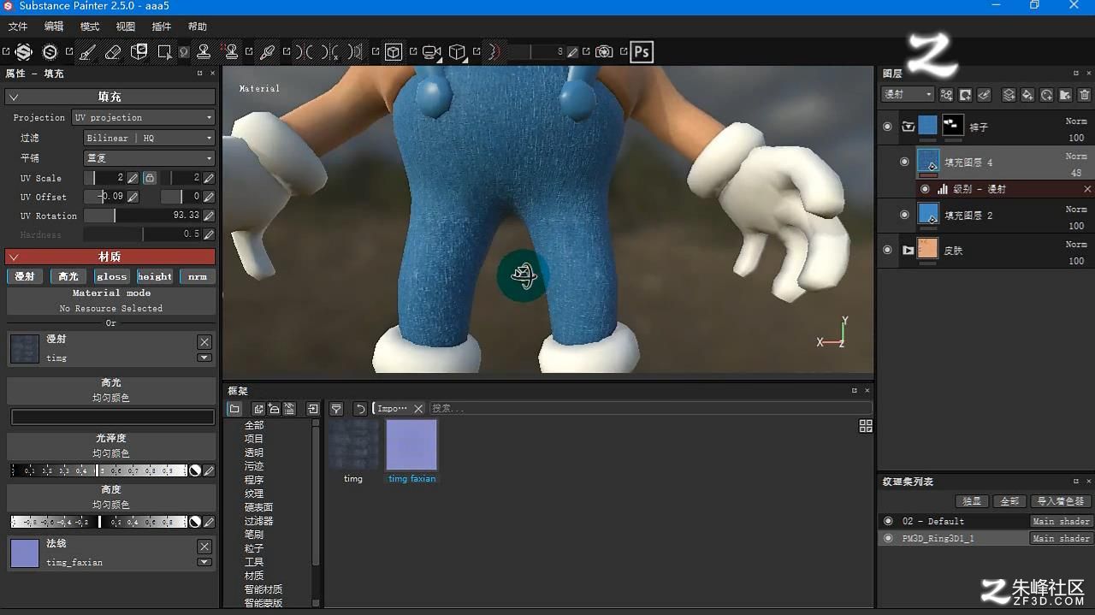Screen dimensions: 1095x615
Task: Add an effect in layers toolbar
Action: click(947, 95)
